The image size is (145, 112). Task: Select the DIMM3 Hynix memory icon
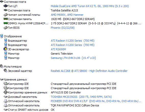click(x=5, y=23)
